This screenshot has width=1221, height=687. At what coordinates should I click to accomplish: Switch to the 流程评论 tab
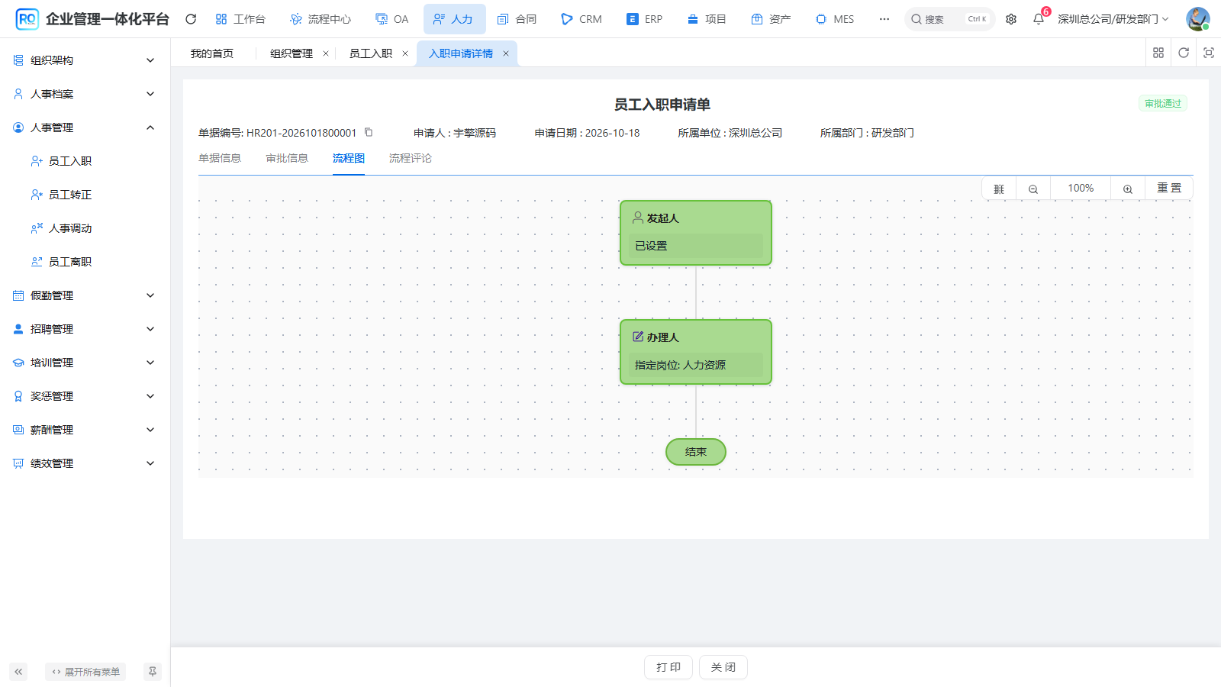411,158
